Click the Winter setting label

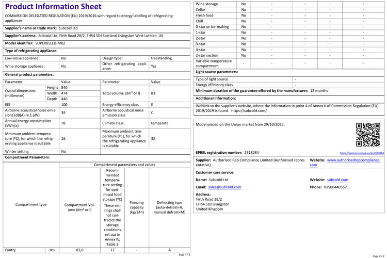pyautogui.click(x=17, y=151)
